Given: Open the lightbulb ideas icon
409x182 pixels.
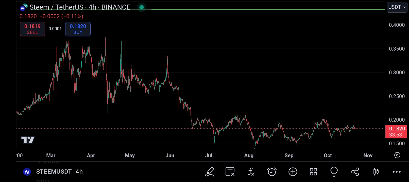Looking at the screenshot, I should (x=334, y=172).
